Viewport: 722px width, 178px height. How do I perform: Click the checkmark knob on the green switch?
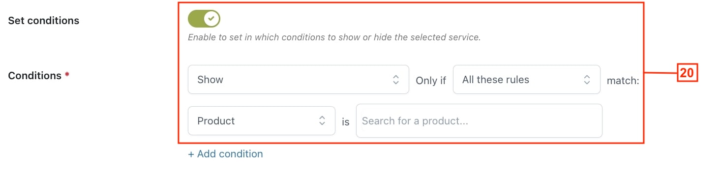coord(211,19)
